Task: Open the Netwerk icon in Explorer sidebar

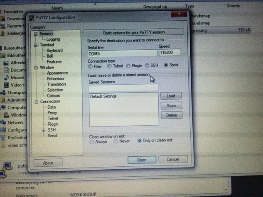Action: pos(3,122)
